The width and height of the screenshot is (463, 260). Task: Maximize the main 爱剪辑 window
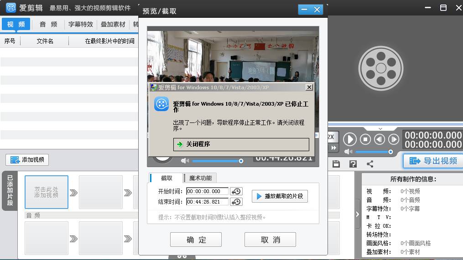coord(443,8)
